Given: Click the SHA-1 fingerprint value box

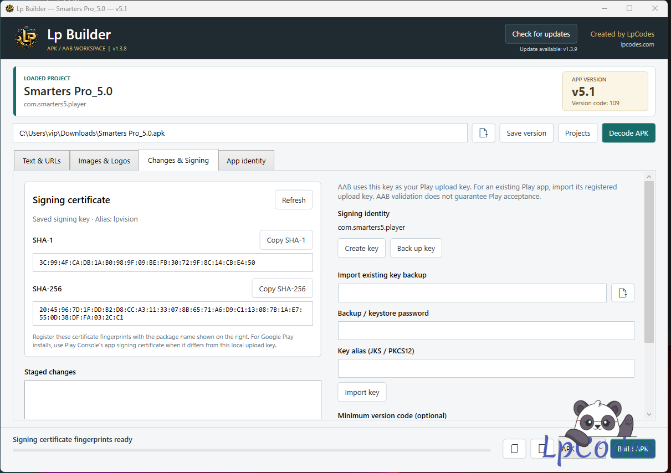Looking at the screenshot, I should coord(173,263).
